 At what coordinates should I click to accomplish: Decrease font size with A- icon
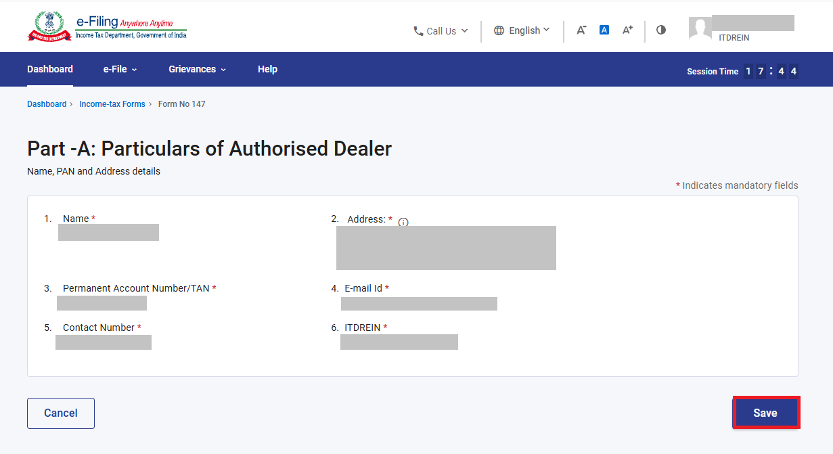[x=581, y=30]
